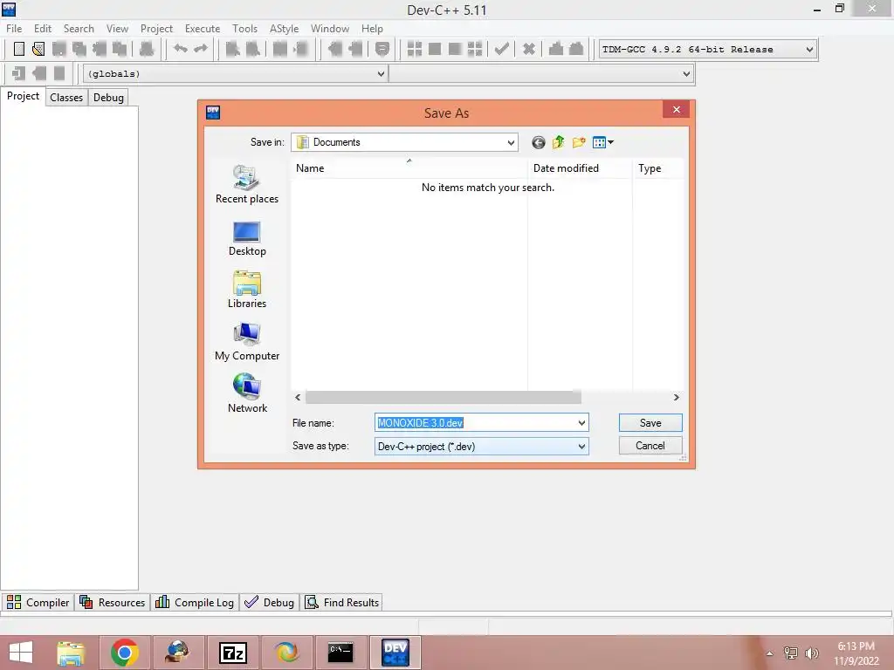
Task: Click the Save button
Action: [650, 423]
